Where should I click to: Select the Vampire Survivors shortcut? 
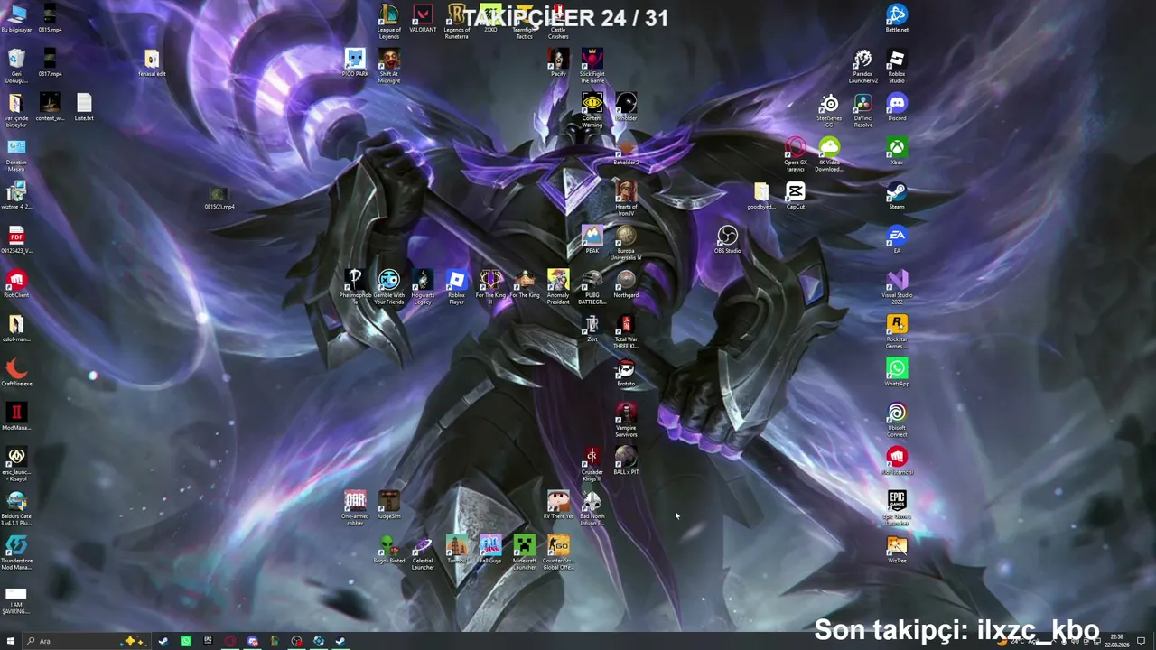point(626,421)
